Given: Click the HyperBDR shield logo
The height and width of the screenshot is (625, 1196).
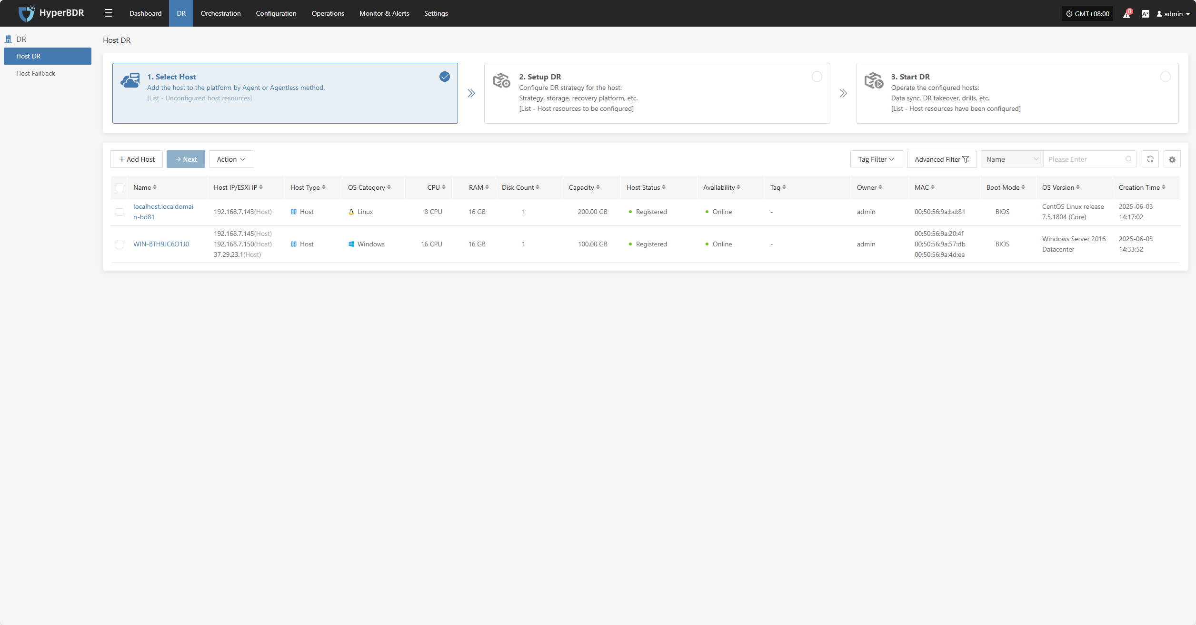Looking at the screenshot, I should (x=27, y=13).
